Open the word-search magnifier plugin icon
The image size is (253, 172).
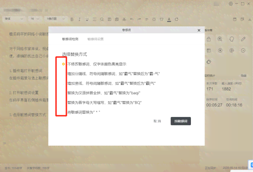(x=220, y=39)
